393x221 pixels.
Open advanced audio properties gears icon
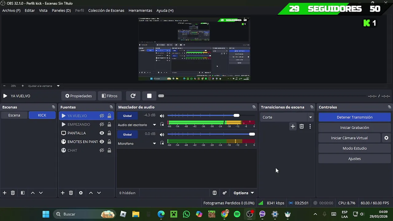[225, 193]
